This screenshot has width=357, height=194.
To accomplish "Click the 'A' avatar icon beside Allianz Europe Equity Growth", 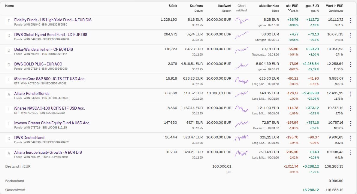I will [x=9, y=153].
